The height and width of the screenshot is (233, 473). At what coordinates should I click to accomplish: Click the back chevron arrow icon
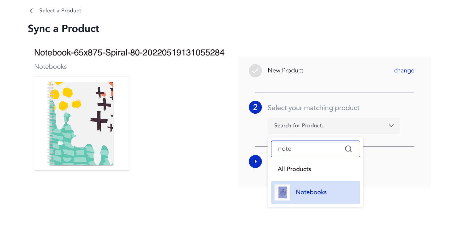[31, 11]
